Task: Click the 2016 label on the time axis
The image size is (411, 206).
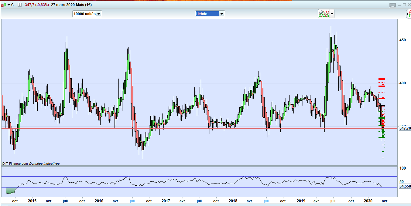Action: click(99, 201)
